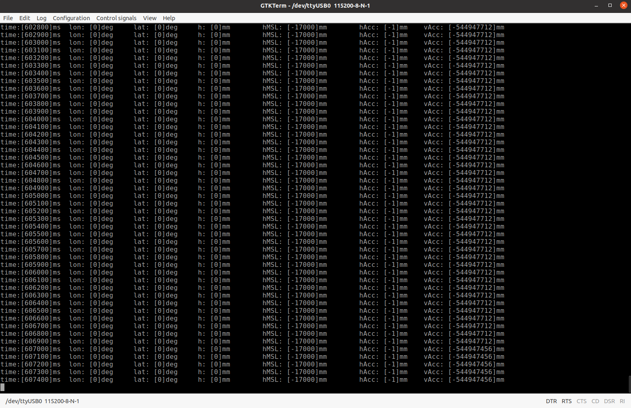Click hAcc value in the 604500ms row

point(396,158)
